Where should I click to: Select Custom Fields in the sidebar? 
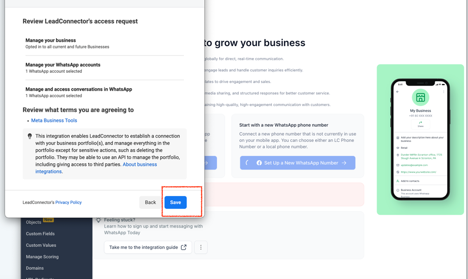pos(40,234)
